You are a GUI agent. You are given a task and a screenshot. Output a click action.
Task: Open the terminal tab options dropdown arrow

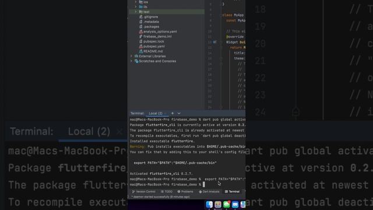[x=179, y=113]
